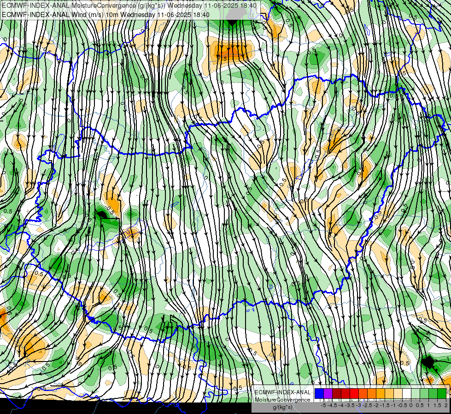
Task: Select the bright red swatch between -3.5 and -3
Action: pos(354,394)
